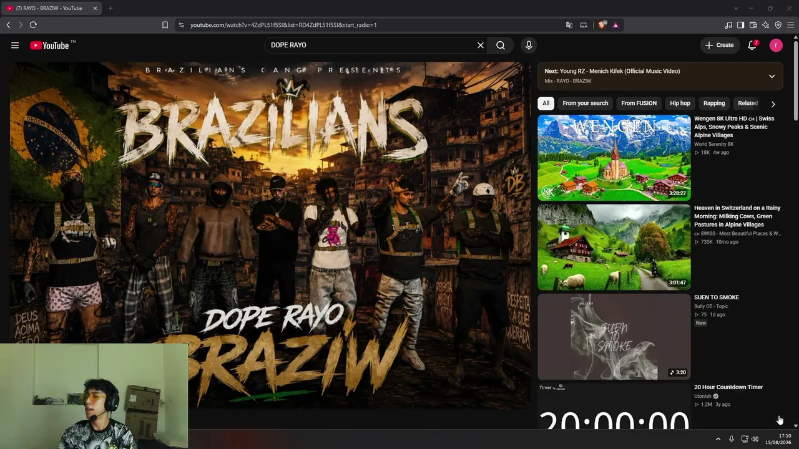Show more filter chips with right arrow
Viewport: 799px width, 449px height.
pos(773,104)
